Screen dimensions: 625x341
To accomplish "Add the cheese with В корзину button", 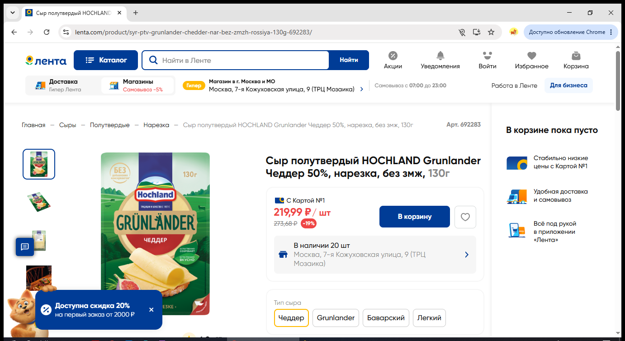I will pos(415,217).
